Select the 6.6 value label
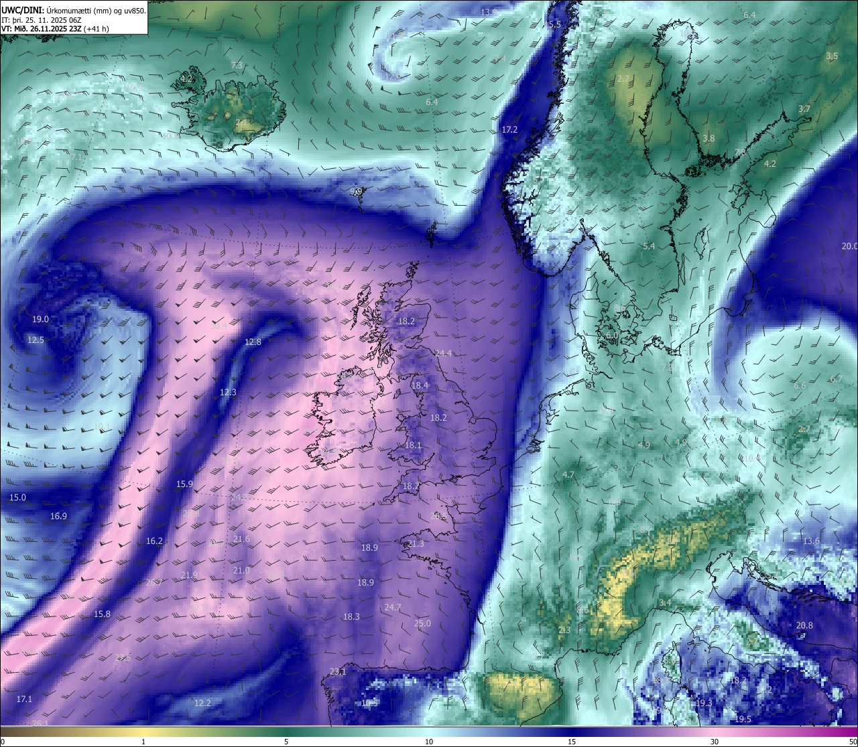The image size is (858, 747). tap(800, 386)
